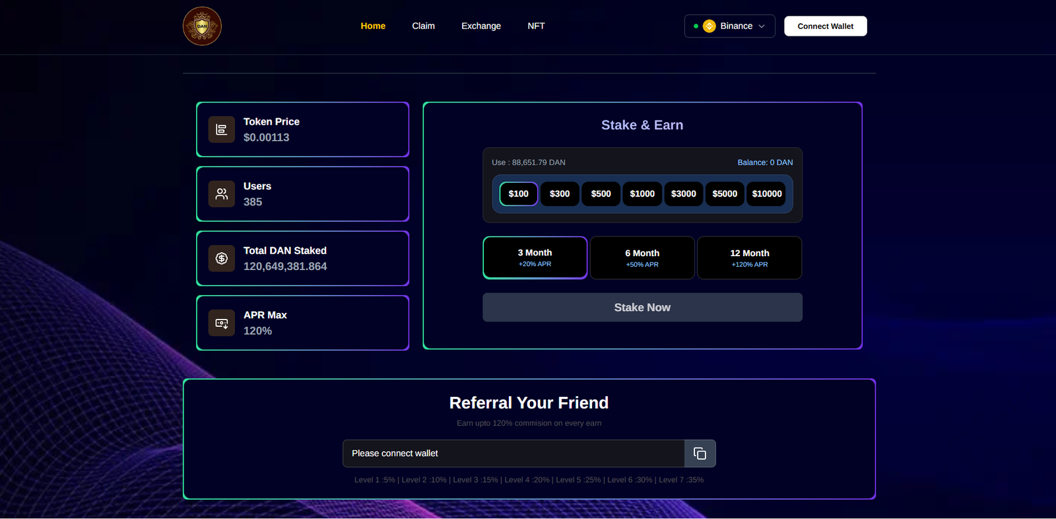Viewport: 1056px width, 519px height.
Task: Choose the 12 Month +120% APR plan
Action: (x=750, y=258)
